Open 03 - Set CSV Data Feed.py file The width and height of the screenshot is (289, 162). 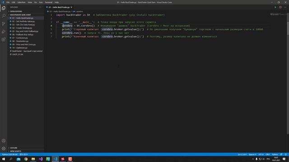click(x=23, y=25)
